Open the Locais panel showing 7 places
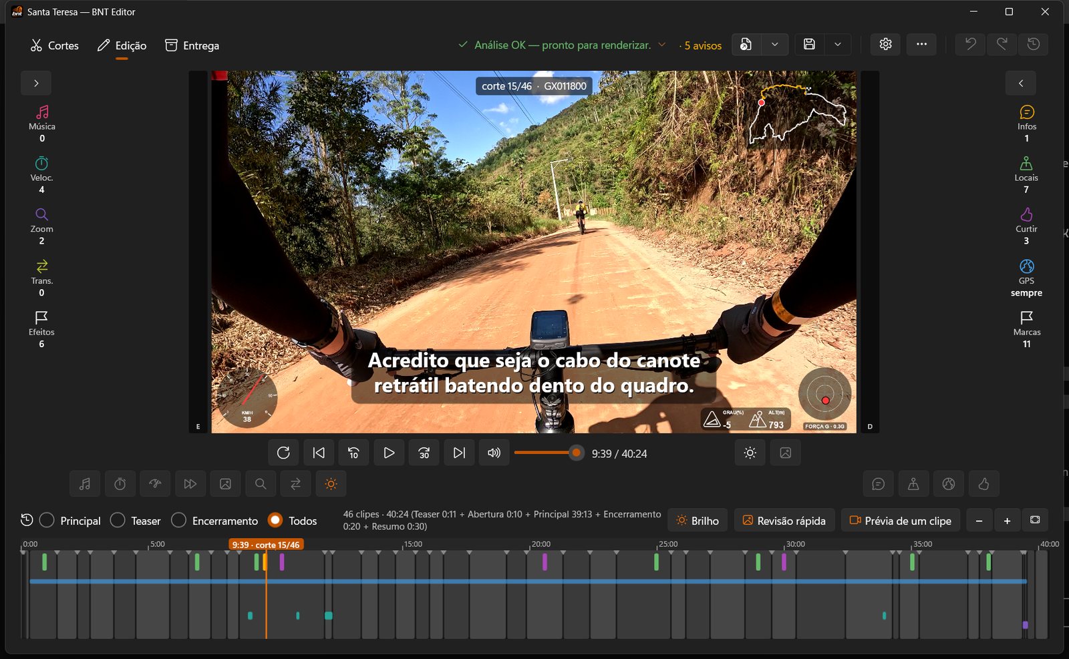Screen dimensions: 1069x659 pos(1026,175)
